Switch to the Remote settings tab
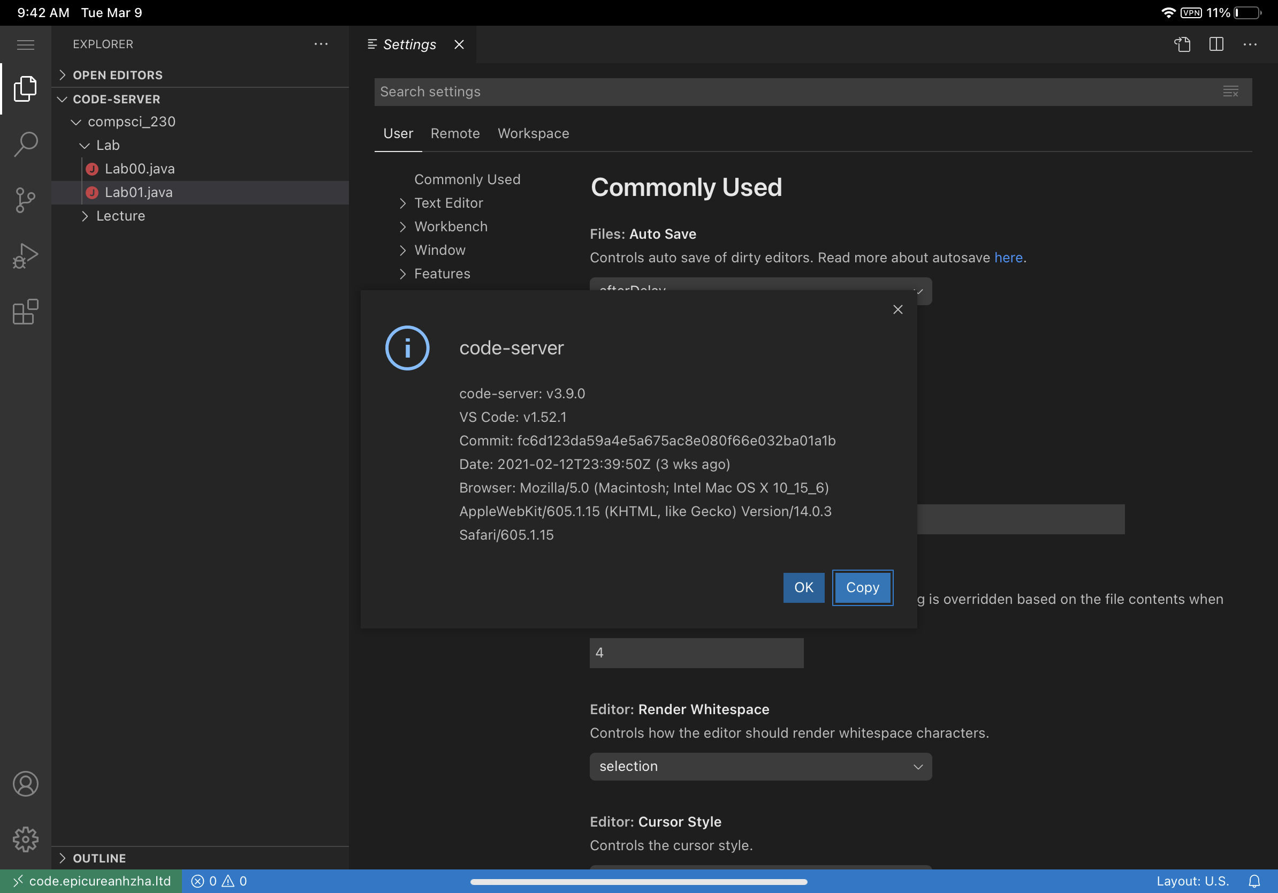The width and height of the screenshot is (1278, 893). coord(455,133)
